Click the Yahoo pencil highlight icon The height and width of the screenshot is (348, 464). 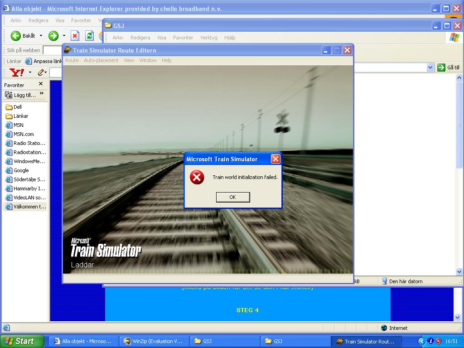click(41, 72)
